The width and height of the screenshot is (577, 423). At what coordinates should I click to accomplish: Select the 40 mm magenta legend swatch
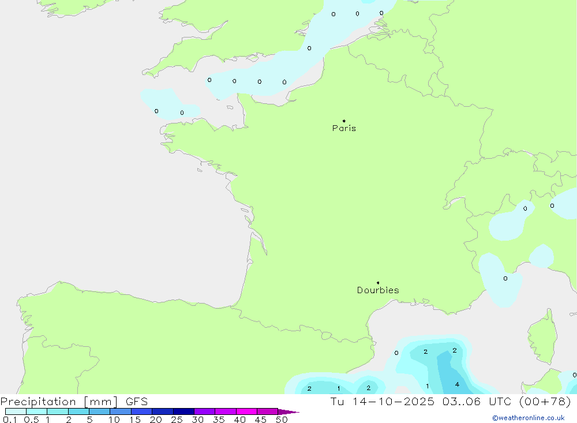(246, 411)
